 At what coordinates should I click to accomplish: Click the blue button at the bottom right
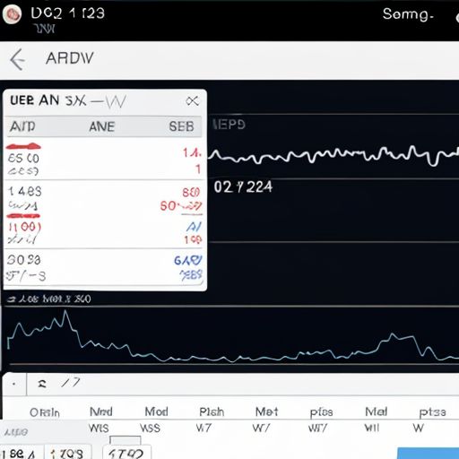428,454
